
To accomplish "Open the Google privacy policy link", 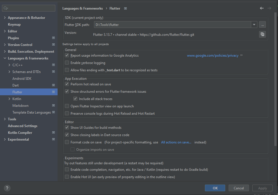I will [x=213, y=55].
